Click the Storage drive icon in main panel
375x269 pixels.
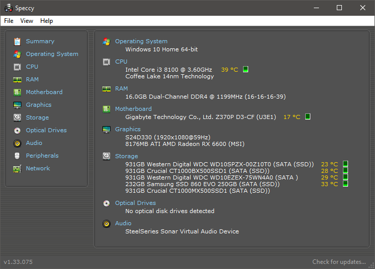click(106, 156)
